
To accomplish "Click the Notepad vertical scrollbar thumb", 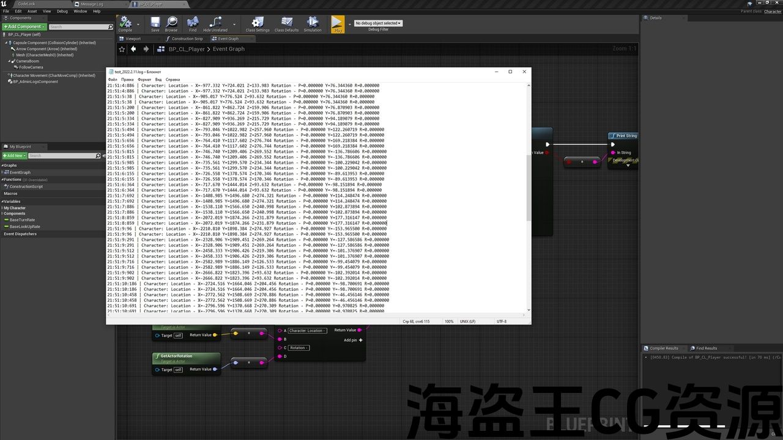I will click(x=529, y=186).
